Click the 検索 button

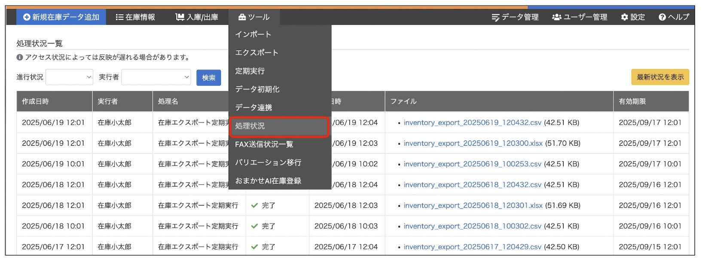[209, 78]
